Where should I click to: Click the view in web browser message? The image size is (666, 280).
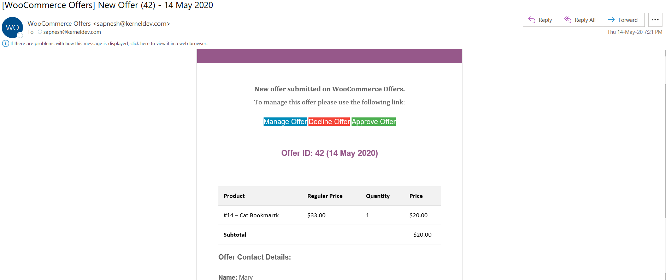tap(109, 43)
